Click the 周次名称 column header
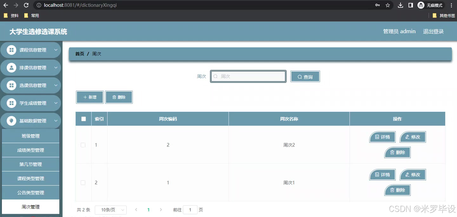 (x=289, y=119)
